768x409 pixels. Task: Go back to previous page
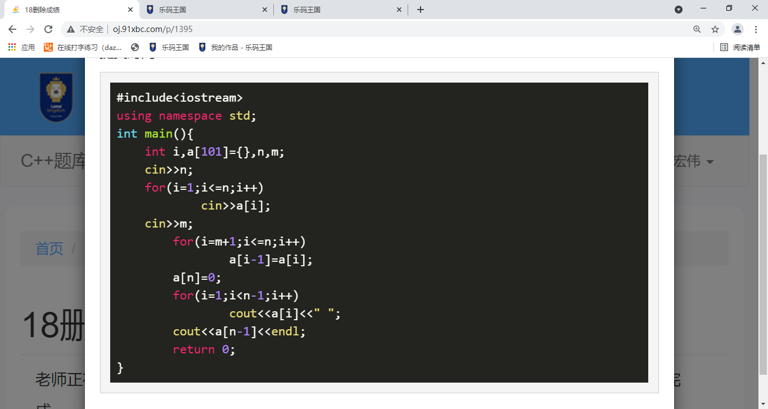tap(12, 29)
